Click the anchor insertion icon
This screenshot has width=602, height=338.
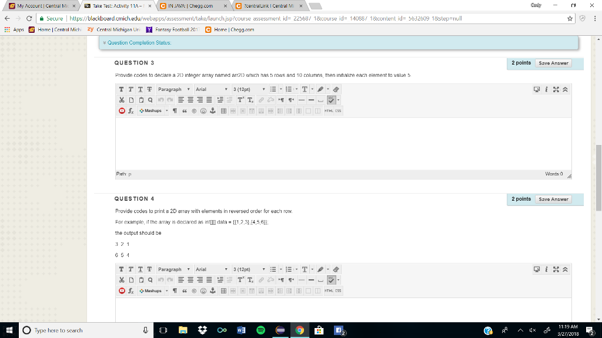(213, 111)
